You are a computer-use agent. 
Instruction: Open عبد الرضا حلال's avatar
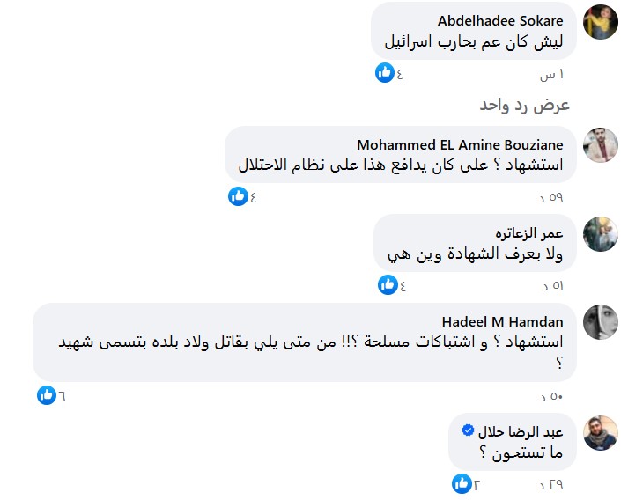(x=601, y=432)
